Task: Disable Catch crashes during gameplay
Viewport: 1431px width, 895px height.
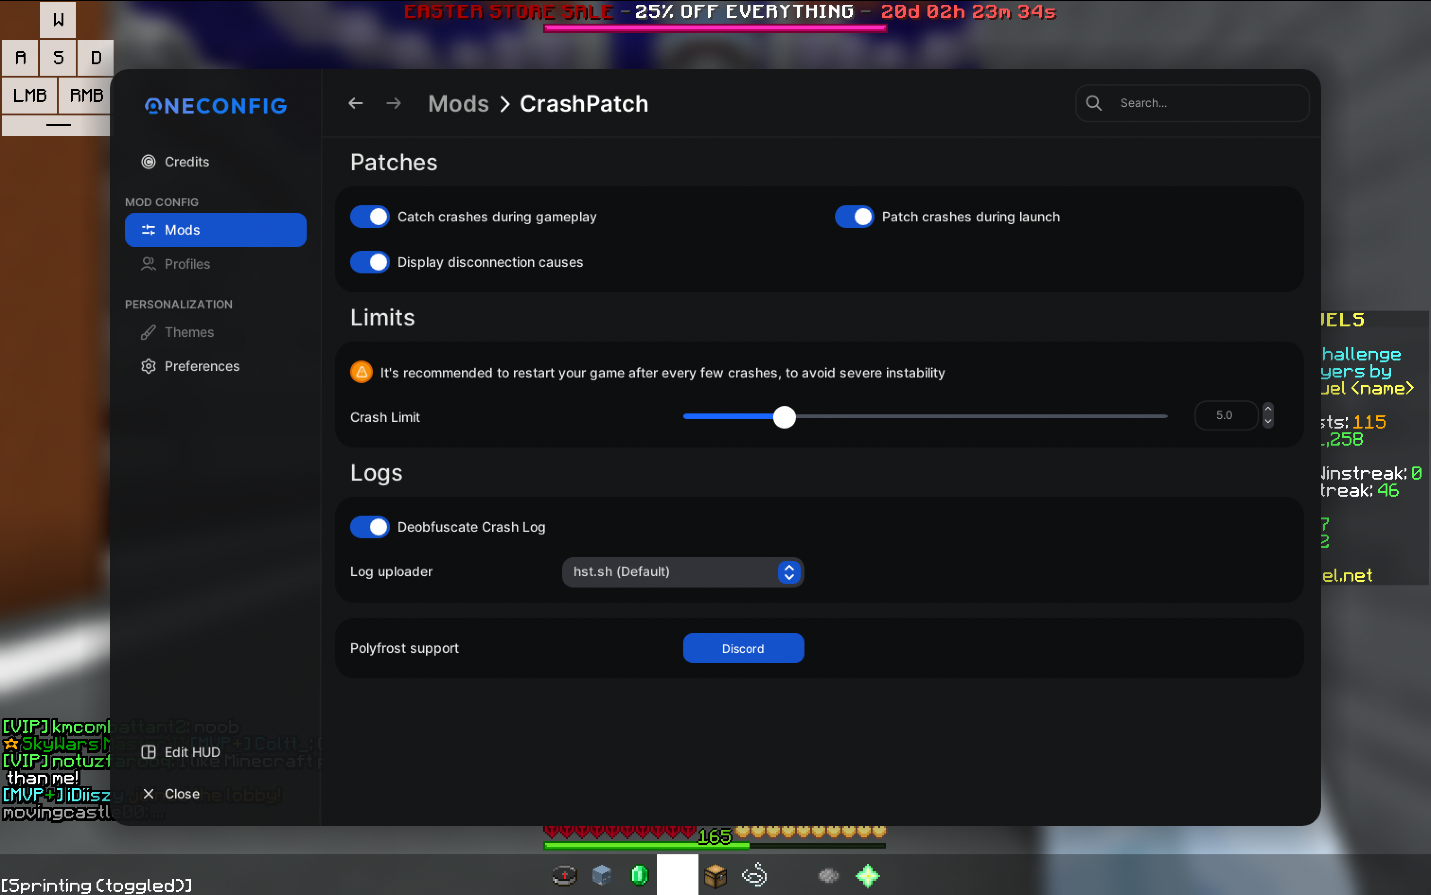Action: pos(370,217)
